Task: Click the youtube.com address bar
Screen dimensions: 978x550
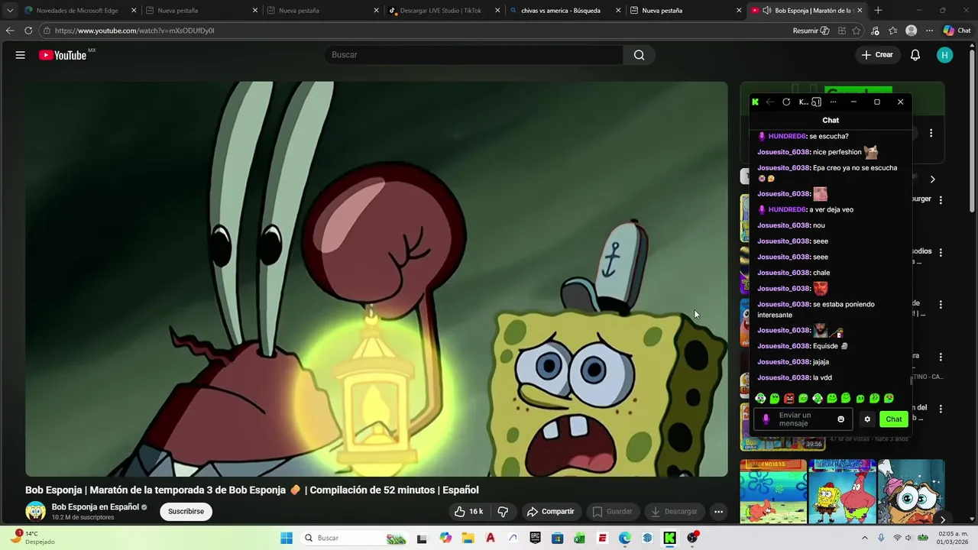Action: [413, 31]
